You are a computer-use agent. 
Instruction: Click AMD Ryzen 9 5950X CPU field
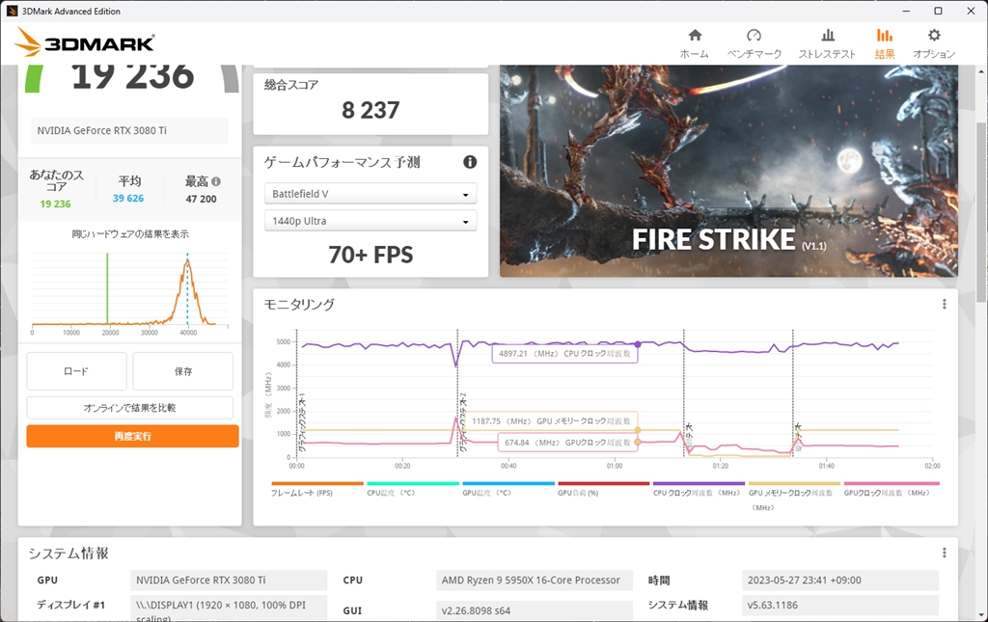tap(535, 581)
